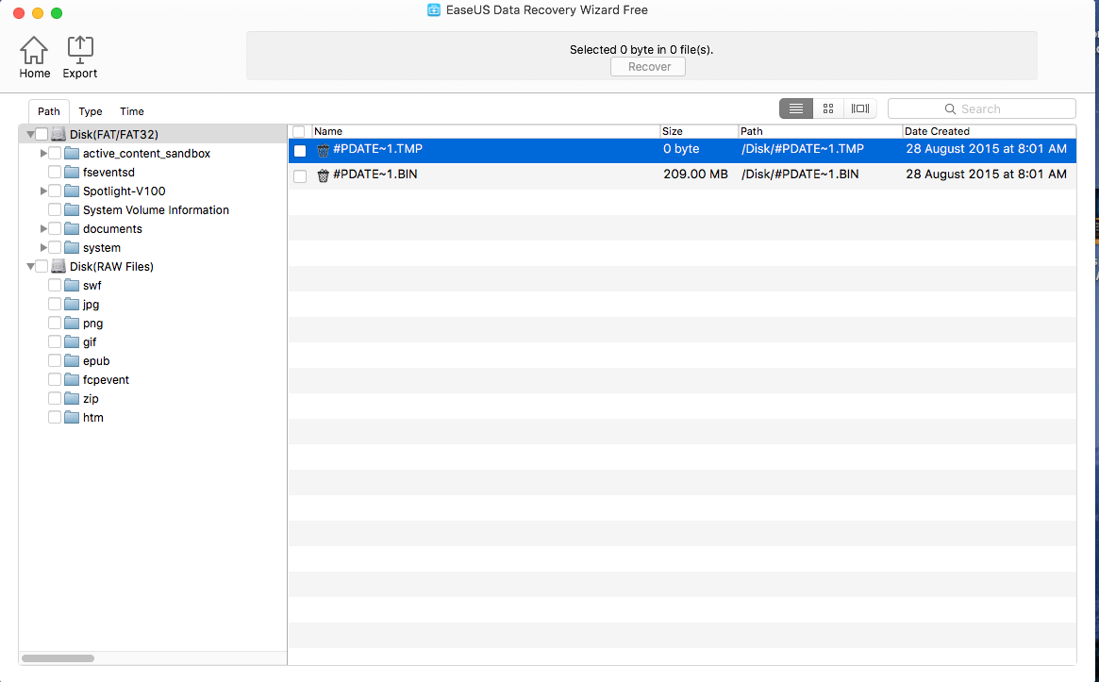
Task: Click the Spotlight-V100 folder icon
Action: (x=72, y=191)
